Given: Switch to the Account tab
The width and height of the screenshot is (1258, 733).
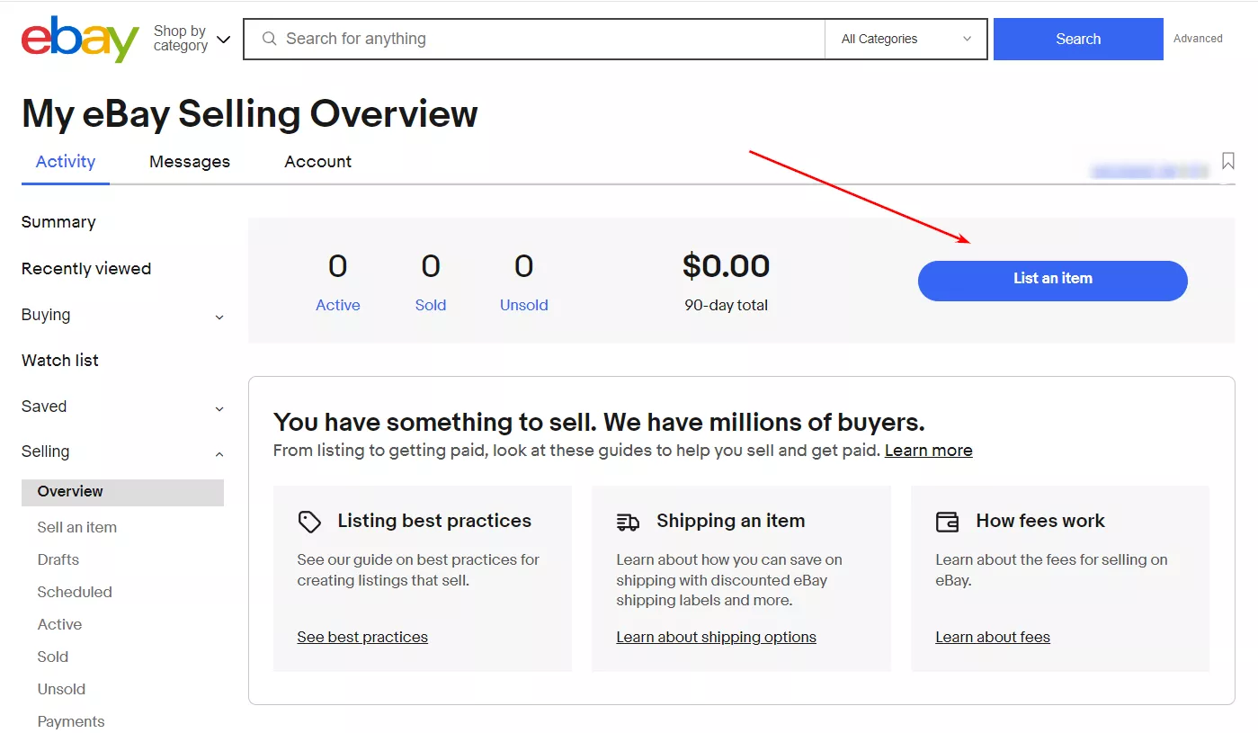Looking at the screenshot, I should click(318, 162).
